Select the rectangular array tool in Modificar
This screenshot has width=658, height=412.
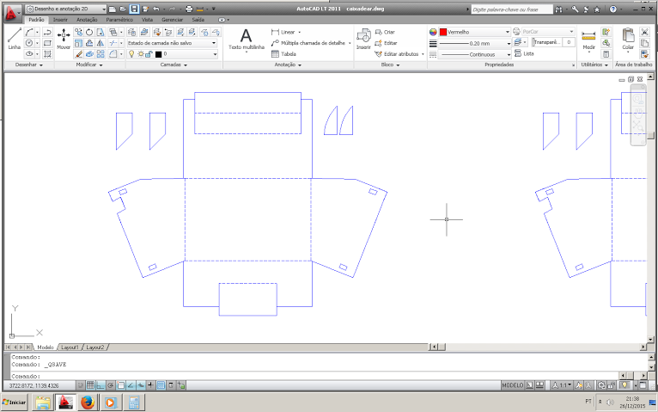tap(101, 53)
